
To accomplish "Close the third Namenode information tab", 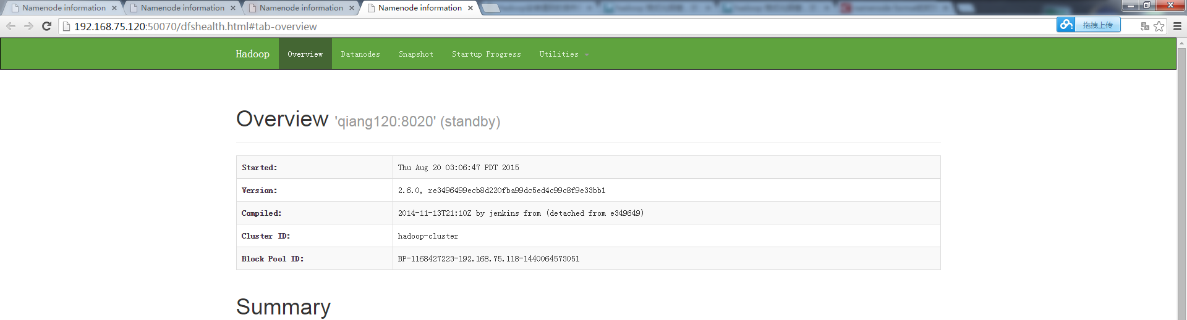I will (352, 8).
